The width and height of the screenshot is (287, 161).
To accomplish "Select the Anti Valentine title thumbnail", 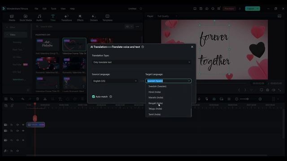I will point(48,44).
